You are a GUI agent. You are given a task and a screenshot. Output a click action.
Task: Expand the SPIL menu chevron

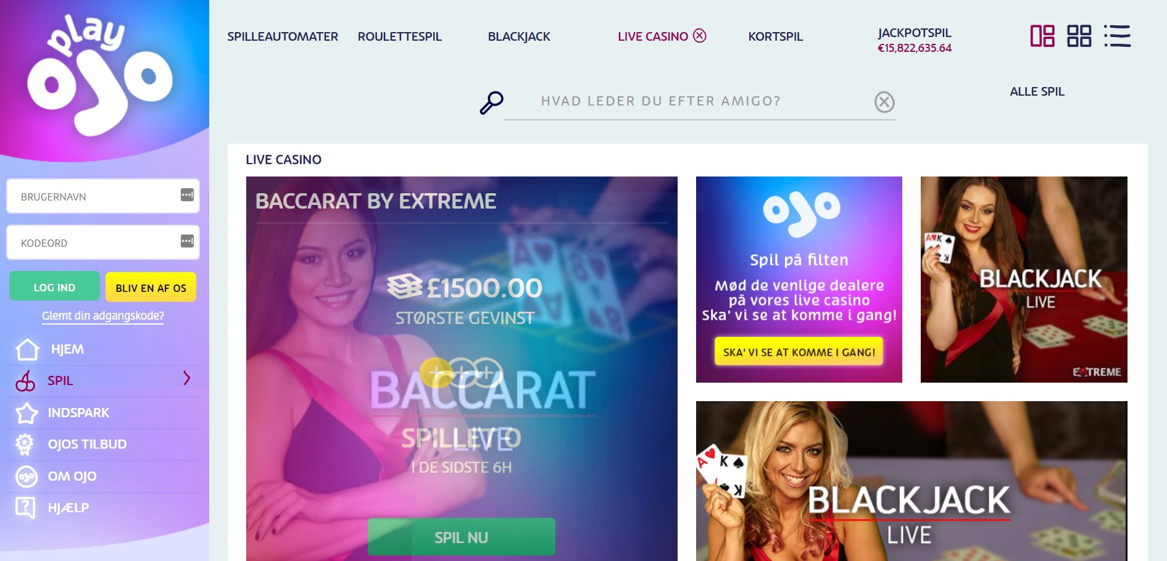point(187,378)
